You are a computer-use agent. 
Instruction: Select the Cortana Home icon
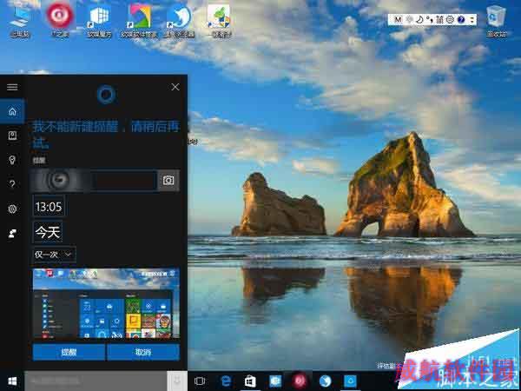(x=12, y=111)
